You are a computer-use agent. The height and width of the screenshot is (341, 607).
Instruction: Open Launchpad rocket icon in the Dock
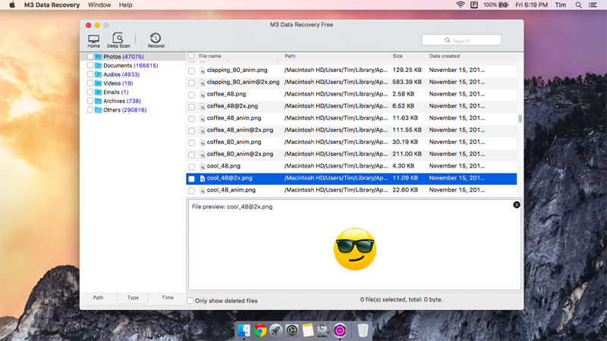click(x=275, y=330)
